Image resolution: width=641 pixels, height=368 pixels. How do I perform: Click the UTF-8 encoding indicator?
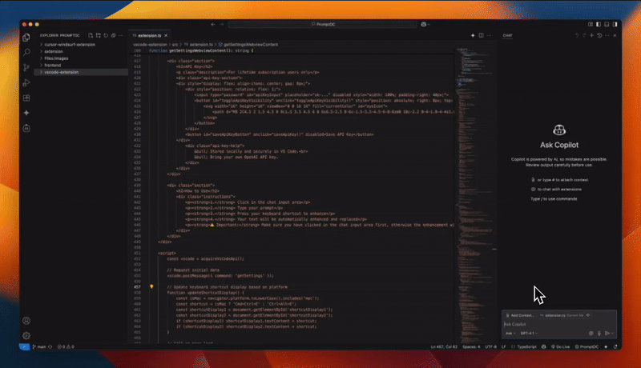(x=490, y=346)
